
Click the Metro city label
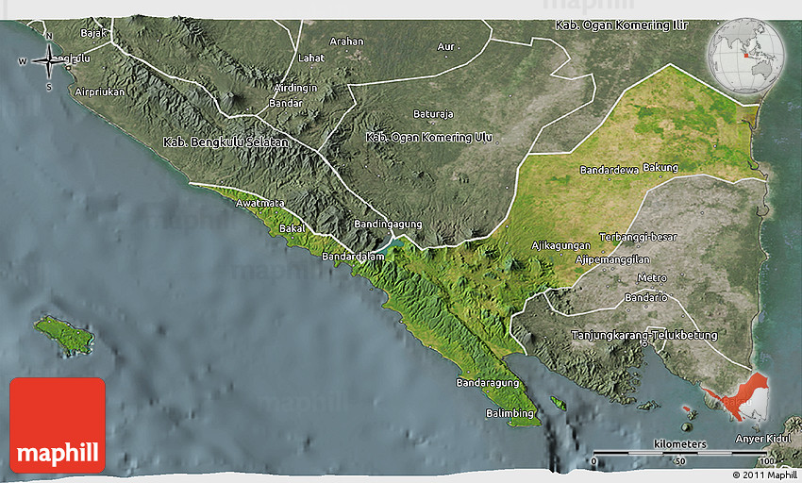pos(652,278)
